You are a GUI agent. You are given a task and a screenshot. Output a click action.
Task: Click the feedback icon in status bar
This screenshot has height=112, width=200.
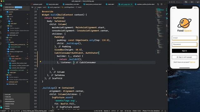162,111
